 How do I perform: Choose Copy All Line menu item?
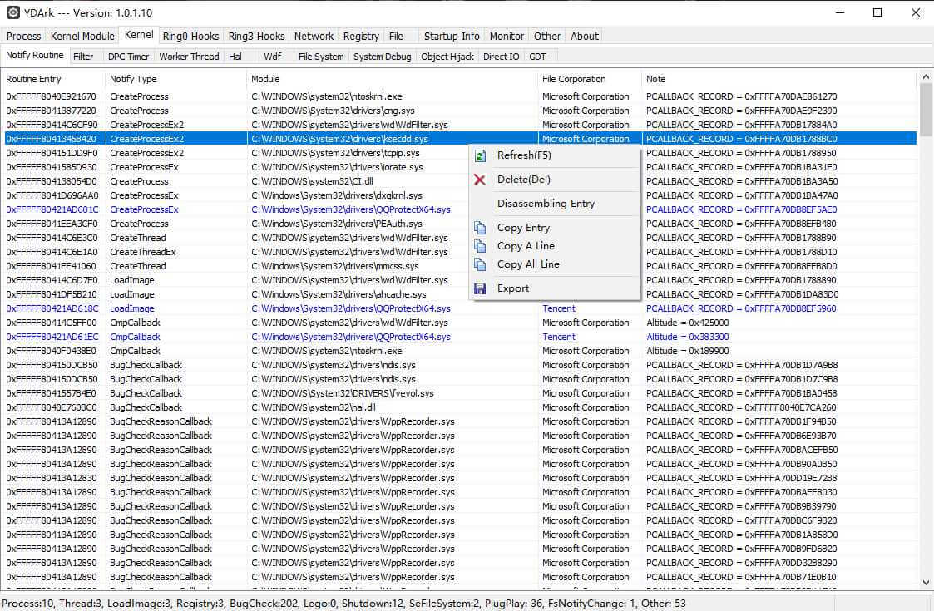tap(555, 264)
